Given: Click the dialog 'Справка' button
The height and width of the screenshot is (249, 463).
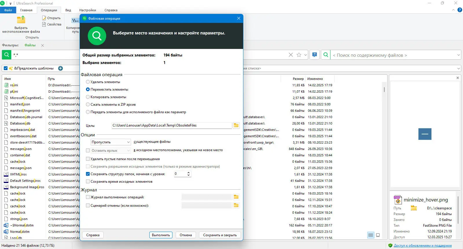Looking at the screenshot, I should click(x=93, y=235).
